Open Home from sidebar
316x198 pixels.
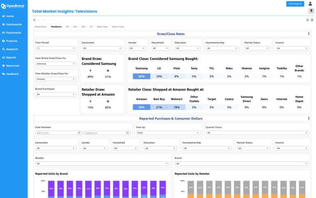pos(8,16)
